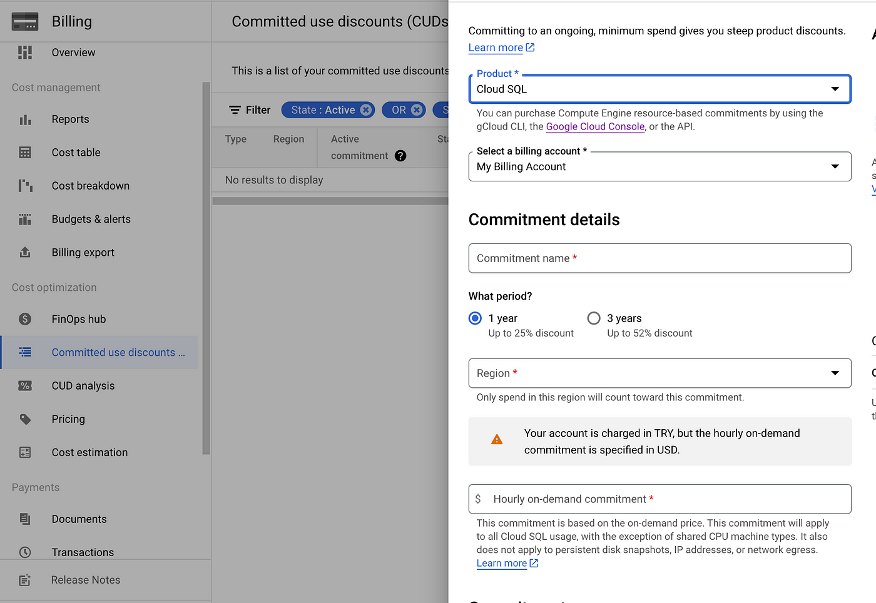
Task: Click the Reports bar chart icon
Action: pyautogui.click(x=25, y=119)
